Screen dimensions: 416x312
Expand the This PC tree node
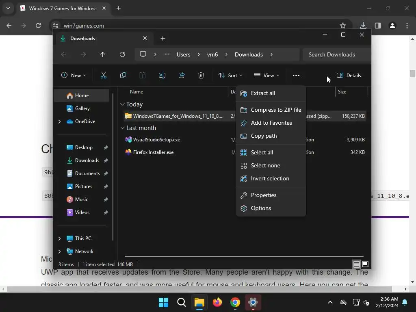pyautogui.click(x=59, y=238)
